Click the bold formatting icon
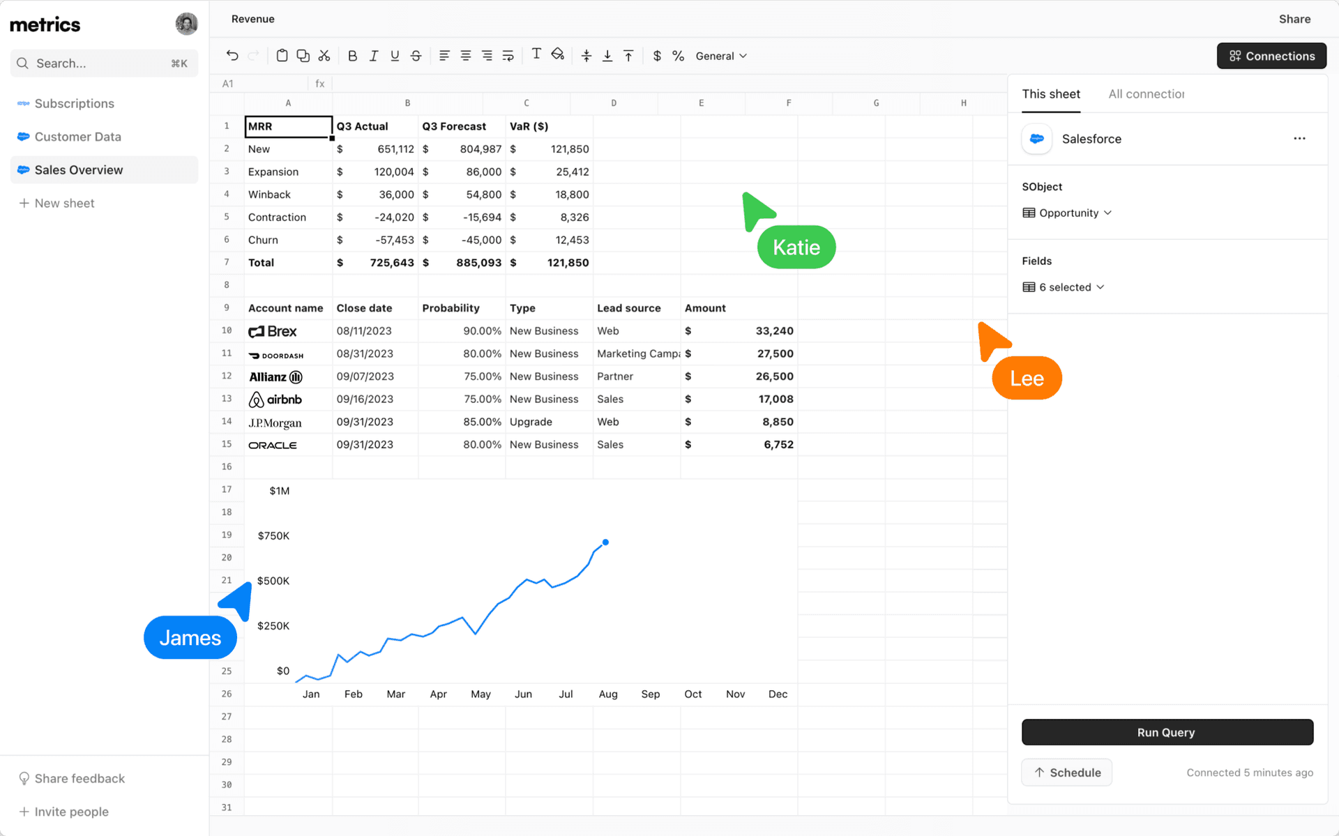The height and width of the screenshot is (836, 1339). coord(351,55)
